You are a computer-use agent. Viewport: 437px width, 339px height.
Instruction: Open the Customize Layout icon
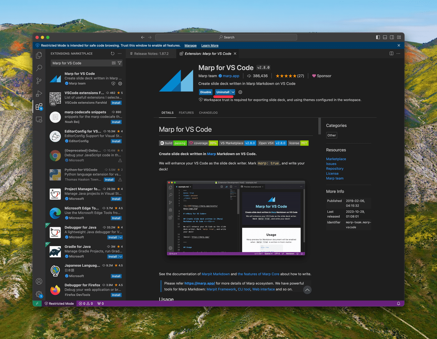(x=399, y=37)
